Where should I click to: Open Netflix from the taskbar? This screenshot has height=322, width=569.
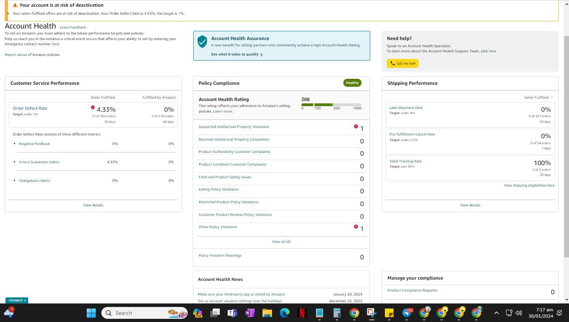(302, 313)
